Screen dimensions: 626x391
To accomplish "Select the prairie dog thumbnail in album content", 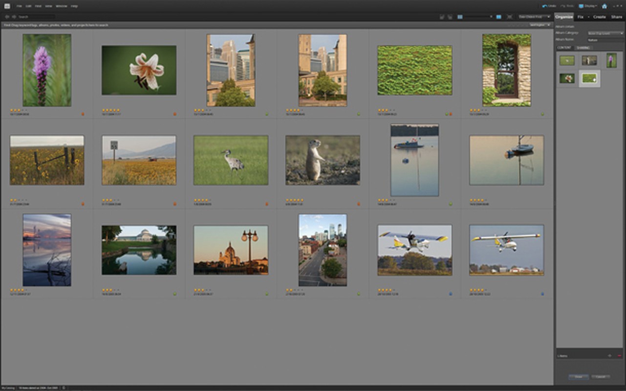I will (x=589, y=61).
